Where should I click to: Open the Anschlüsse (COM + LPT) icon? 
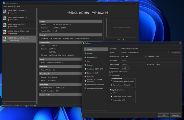tap(85, 69)
